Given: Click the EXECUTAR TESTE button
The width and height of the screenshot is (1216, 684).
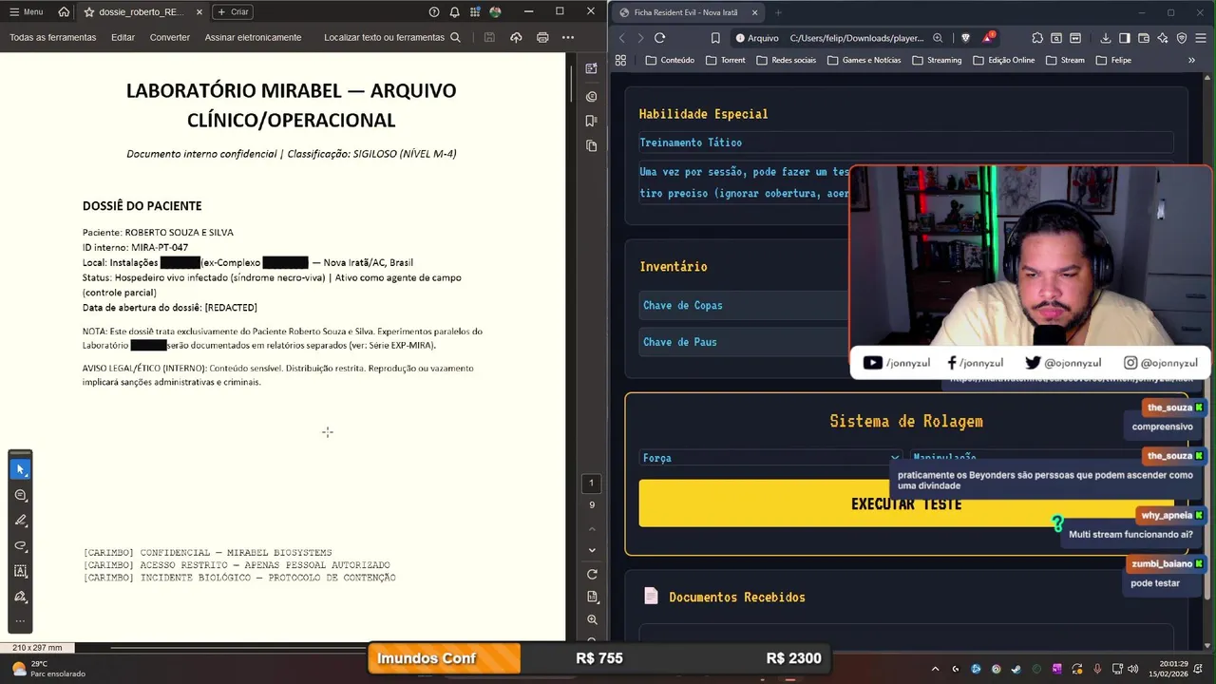Looking at the screenshot, I should pyautogui.click(x=906, y=503).
